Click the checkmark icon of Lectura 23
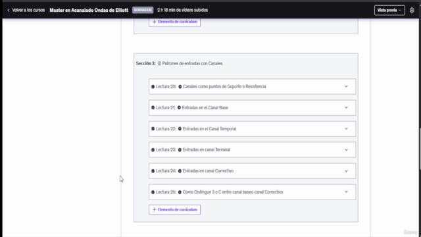 click(153, 149)
